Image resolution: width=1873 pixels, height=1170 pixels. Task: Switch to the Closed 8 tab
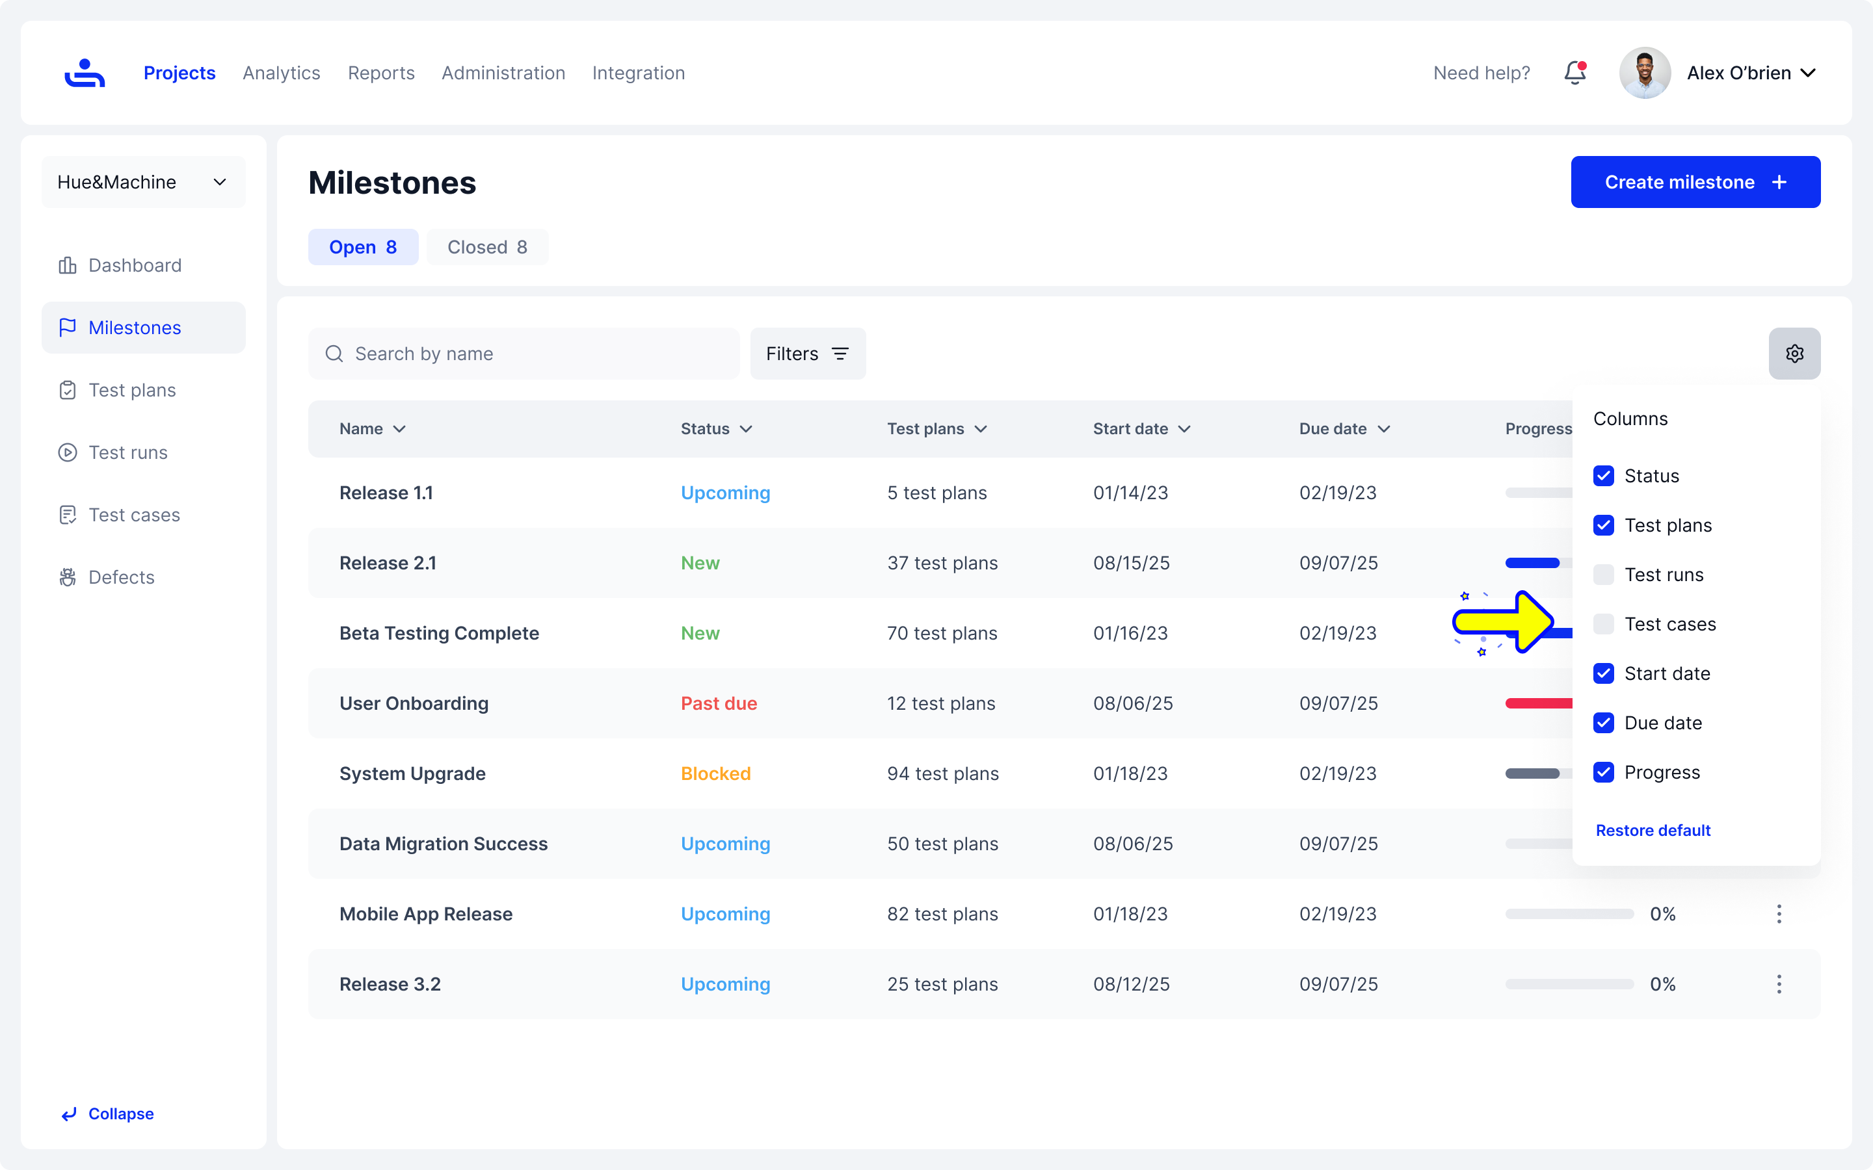[x=487, y=247]
